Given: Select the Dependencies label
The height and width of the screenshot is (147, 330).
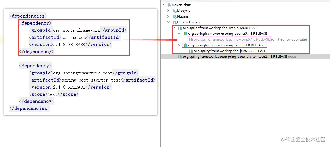Looking at the screenshot, I should 188,22.
